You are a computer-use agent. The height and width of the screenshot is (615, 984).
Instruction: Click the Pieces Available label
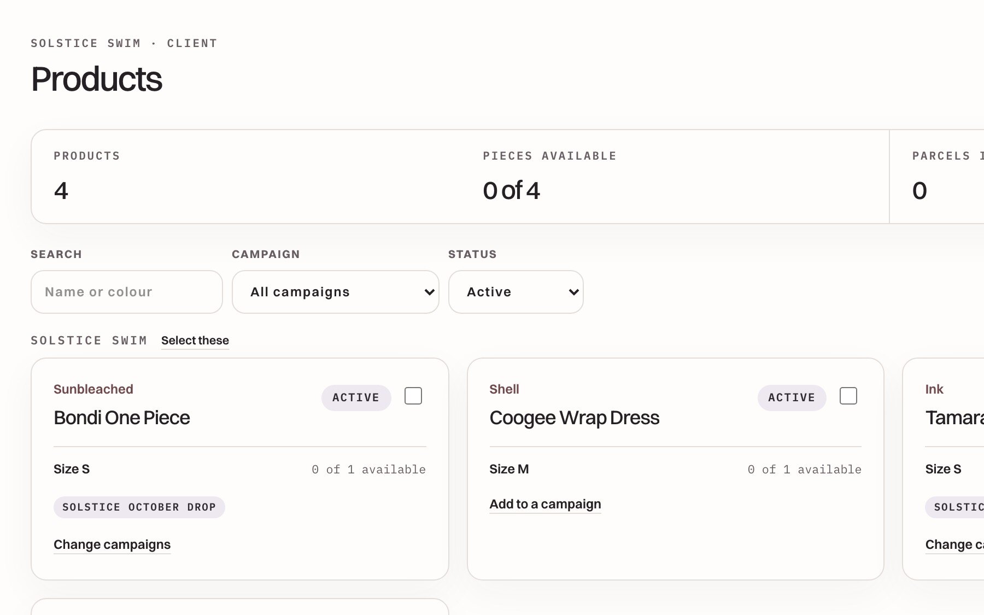coord(549,156)
